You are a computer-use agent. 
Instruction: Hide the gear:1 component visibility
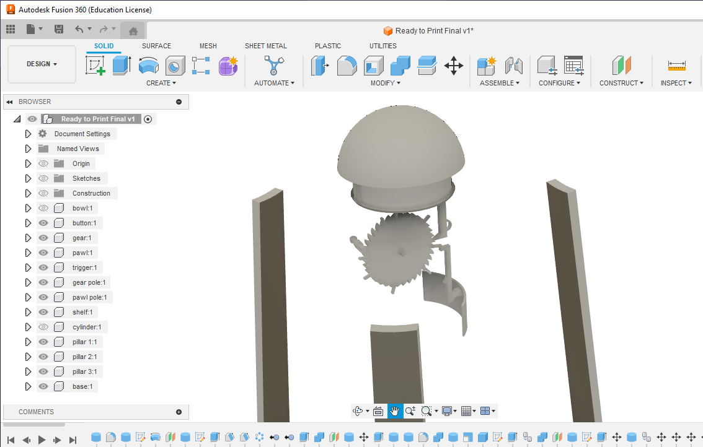(x=43, y=238)
